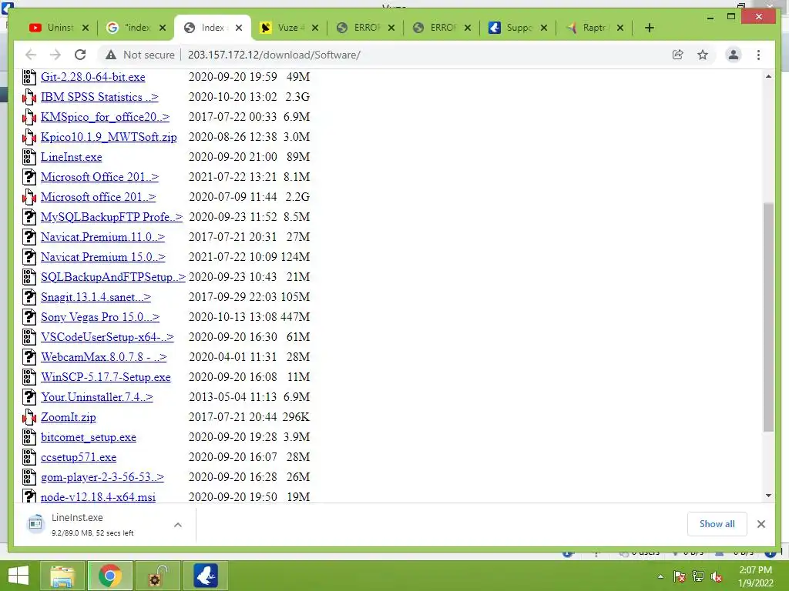Close the Vuze tab
Image resolution: width=789 pixels, height=591 pixels.
coord(315,28)
